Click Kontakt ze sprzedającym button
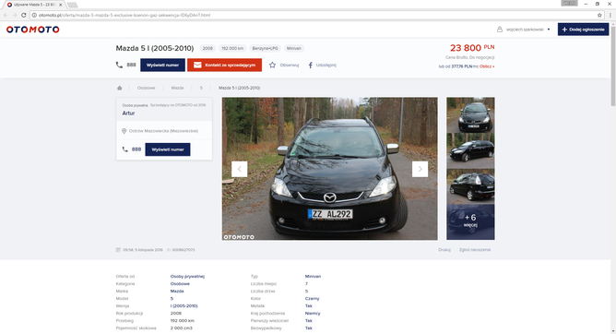This screenshot has height=334, width=616. coord(224,65)
